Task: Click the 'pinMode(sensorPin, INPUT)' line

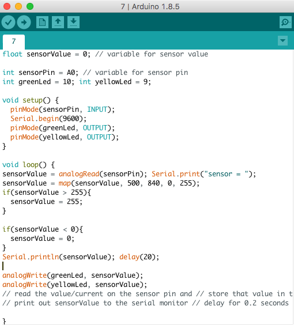Action: click(62, 109)
